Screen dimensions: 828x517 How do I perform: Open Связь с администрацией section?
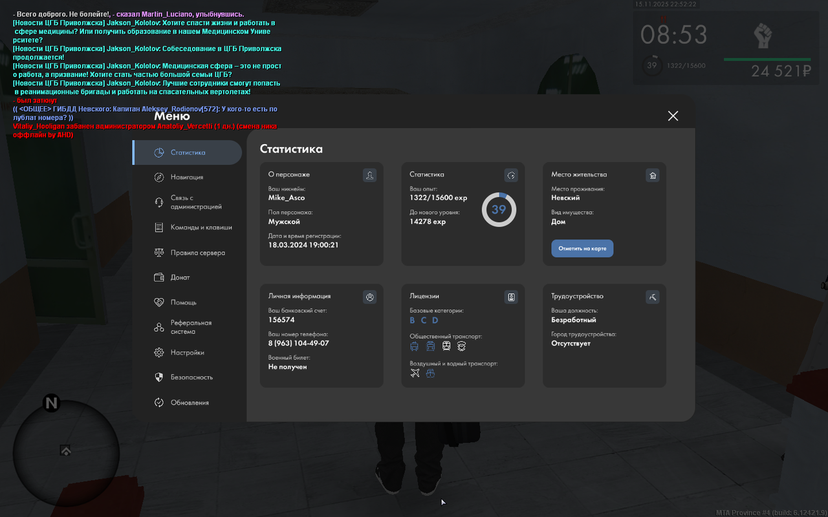pos(196,202)
